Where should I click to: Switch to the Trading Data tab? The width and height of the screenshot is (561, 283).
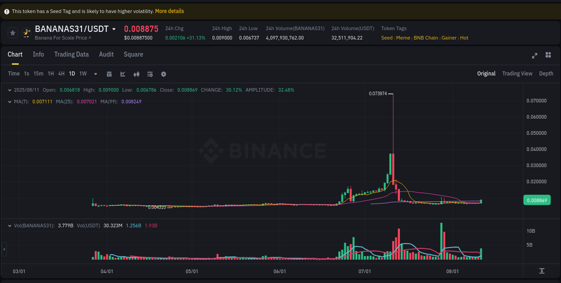point(71,54)
